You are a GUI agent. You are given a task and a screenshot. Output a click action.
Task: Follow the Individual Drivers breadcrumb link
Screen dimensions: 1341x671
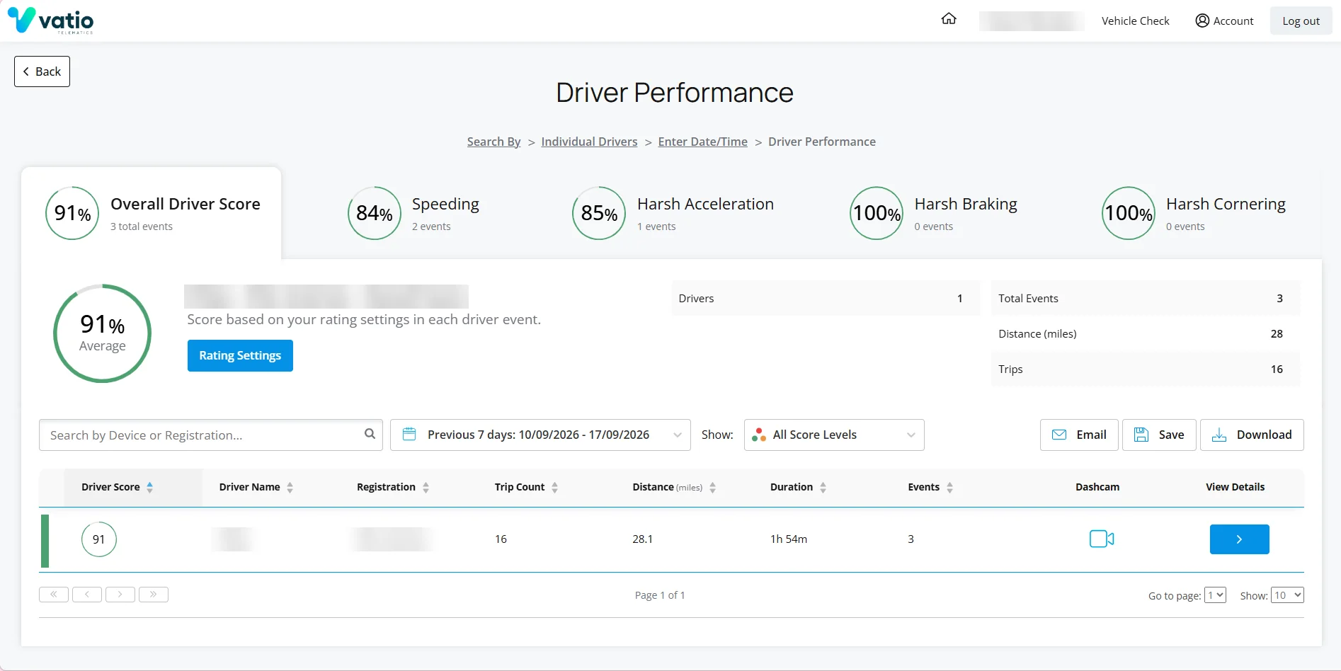point(589,142)
